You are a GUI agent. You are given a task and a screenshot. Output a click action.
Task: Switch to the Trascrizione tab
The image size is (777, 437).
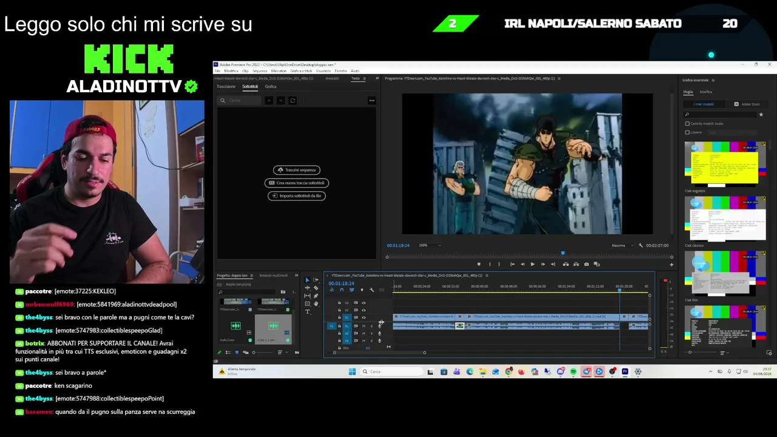coord(226,87)
